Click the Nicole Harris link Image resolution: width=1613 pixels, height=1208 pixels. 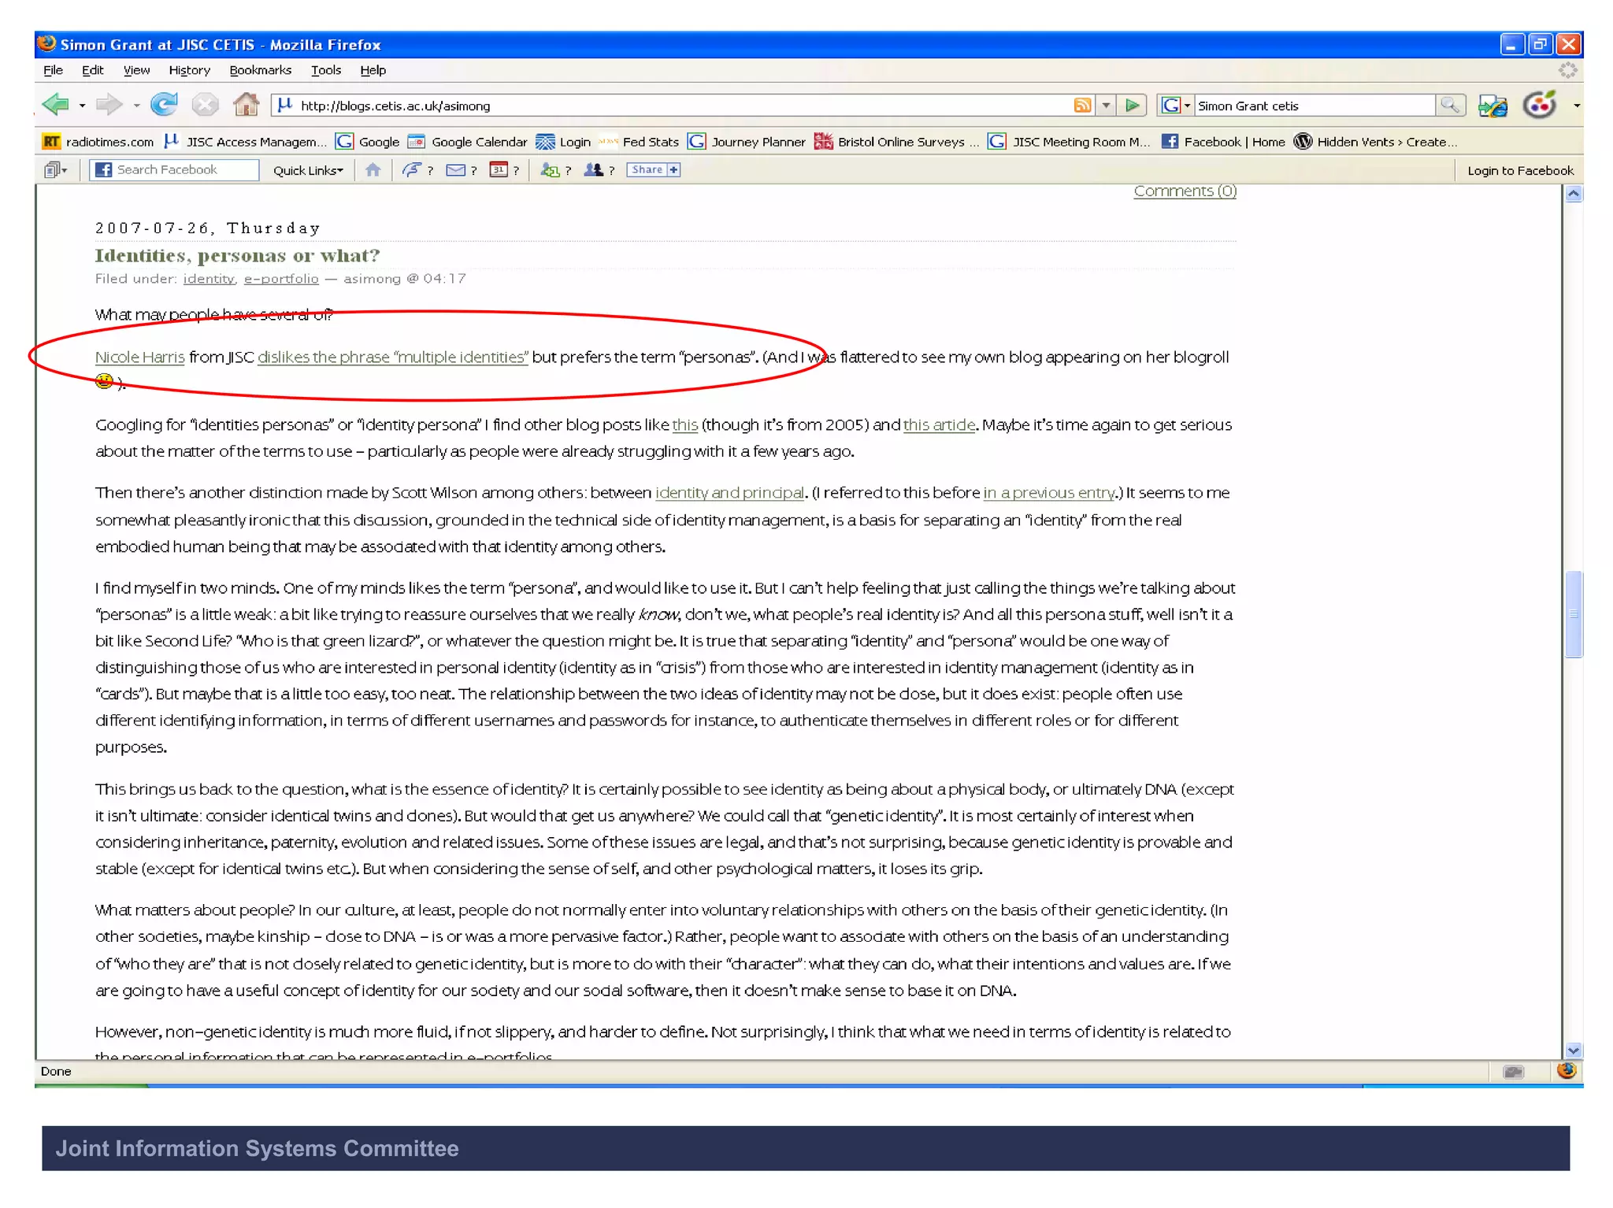point(139,358)
